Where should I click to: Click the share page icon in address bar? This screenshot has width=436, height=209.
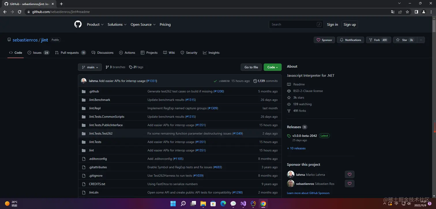point(400,12)
